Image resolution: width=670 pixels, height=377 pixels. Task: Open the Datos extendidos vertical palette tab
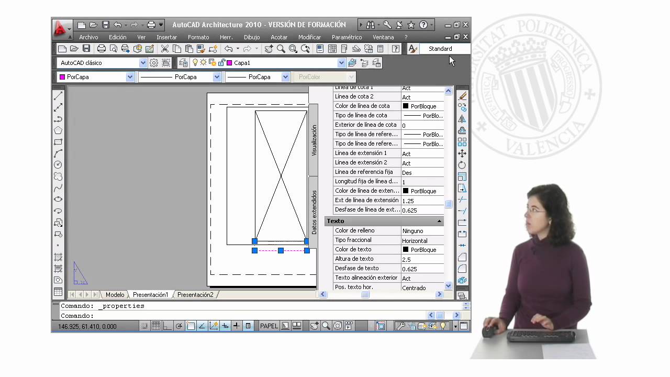click(314, 212)
